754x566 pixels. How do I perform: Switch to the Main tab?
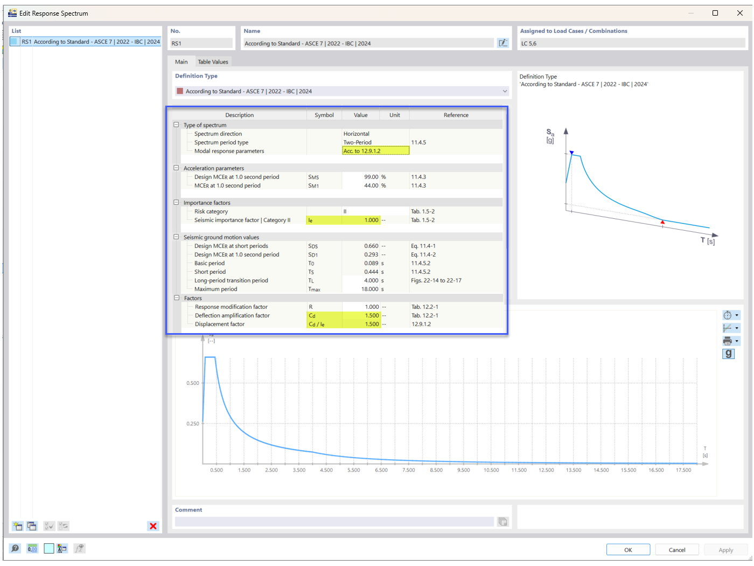pos(181,61)
